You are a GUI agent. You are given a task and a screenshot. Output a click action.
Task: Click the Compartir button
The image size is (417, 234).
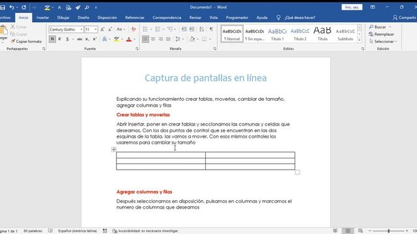coord(405,18)
